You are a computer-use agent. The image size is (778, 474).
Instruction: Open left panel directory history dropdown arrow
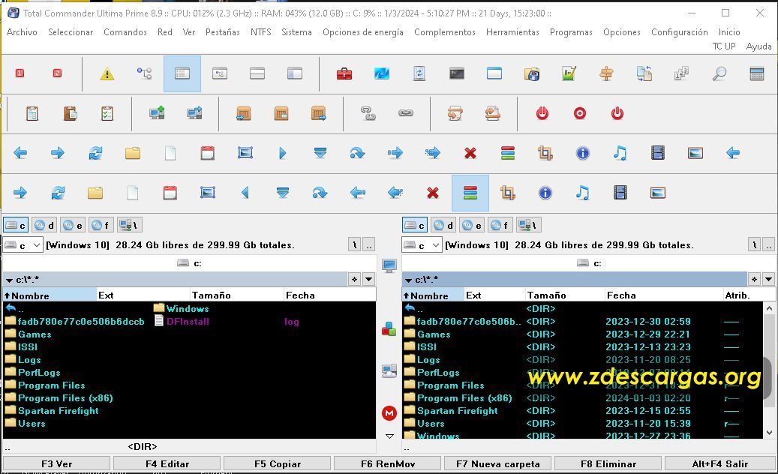368,279
